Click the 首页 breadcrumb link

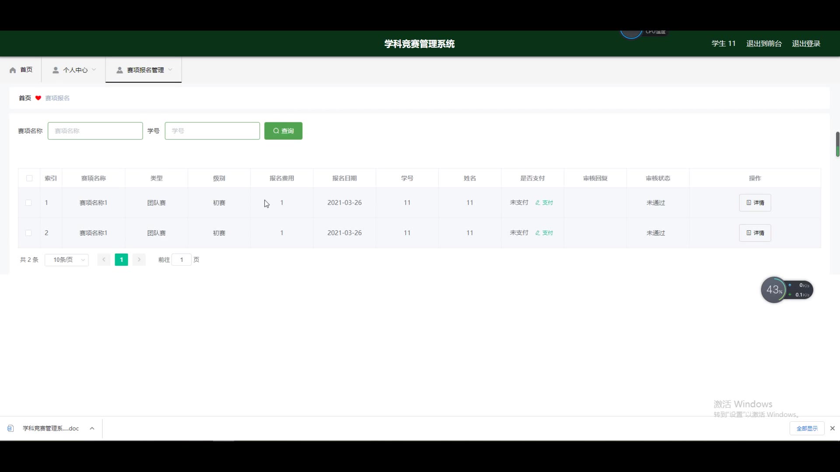coord(25,98)
